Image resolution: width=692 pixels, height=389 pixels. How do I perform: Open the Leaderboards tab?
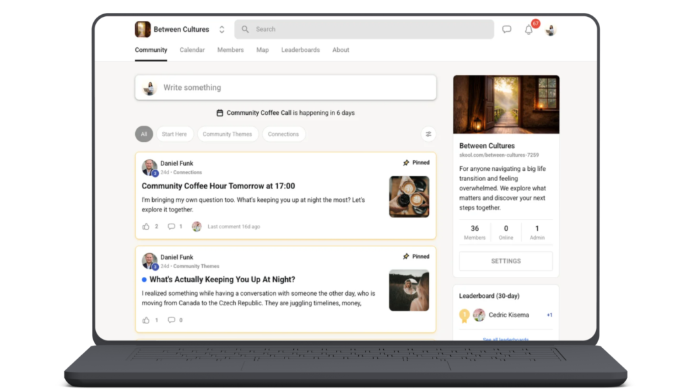301,50
